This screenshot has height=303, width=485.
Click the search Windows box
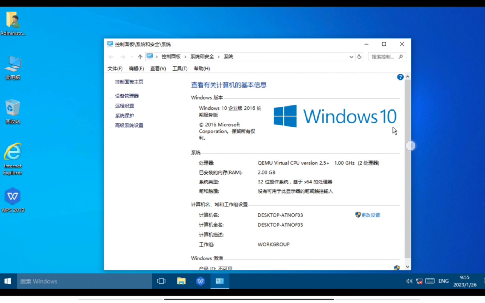pyautogui.click(x=84, y=281)
